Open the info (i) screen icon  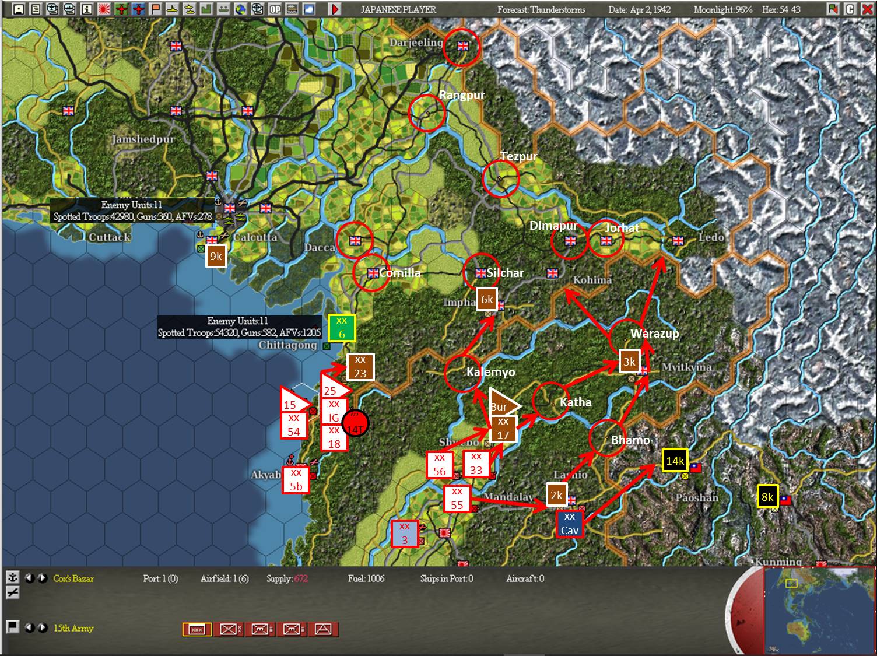87,9
